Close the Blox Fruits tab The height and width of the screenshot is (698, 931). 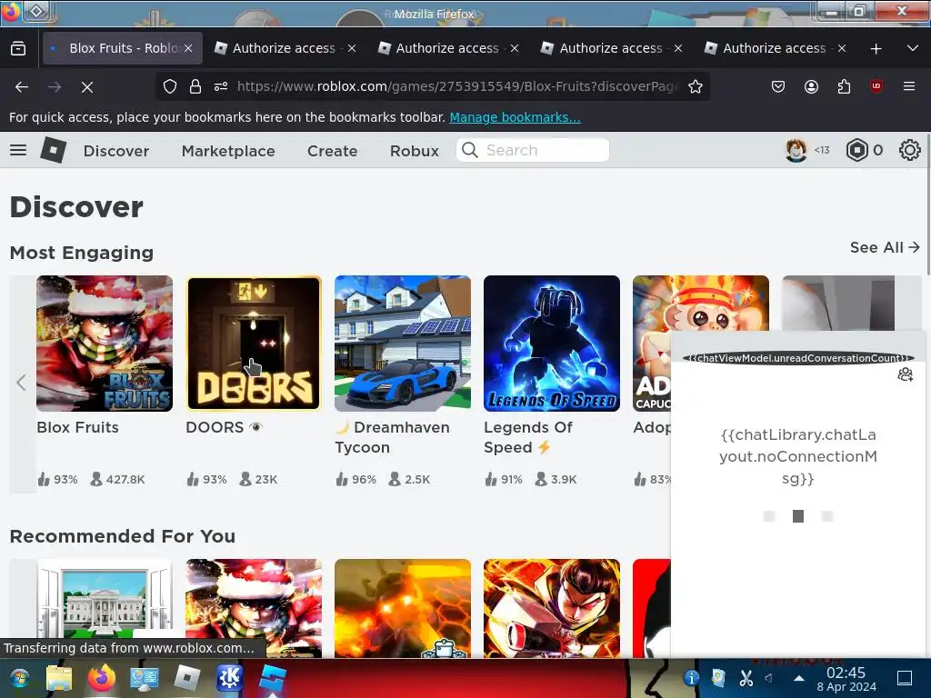(x=188, y=48)
